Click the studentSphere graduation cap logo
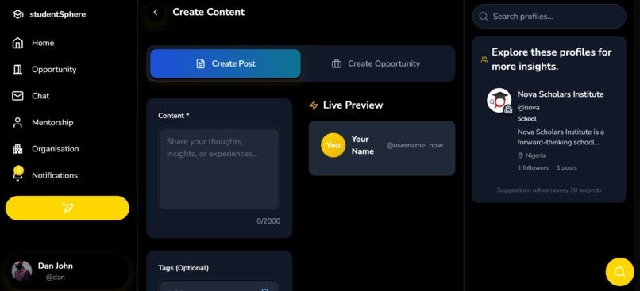 tap(17, 15)
